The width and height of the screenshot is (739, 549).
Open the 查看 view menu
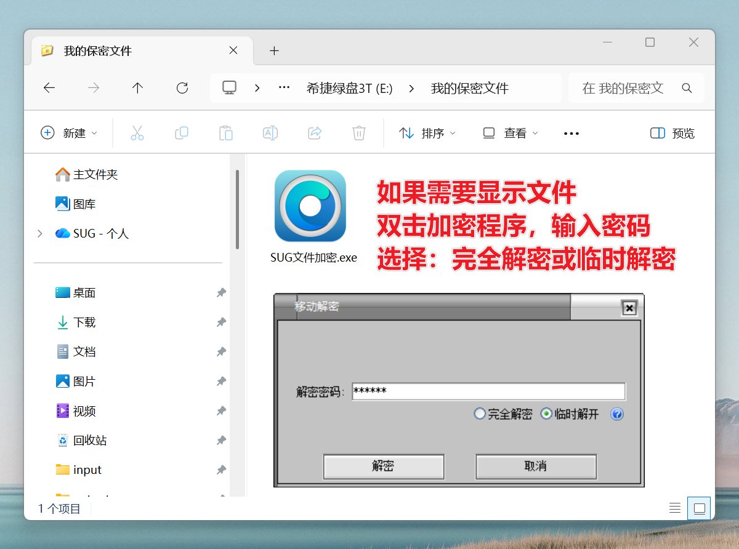tap(510, 133)
